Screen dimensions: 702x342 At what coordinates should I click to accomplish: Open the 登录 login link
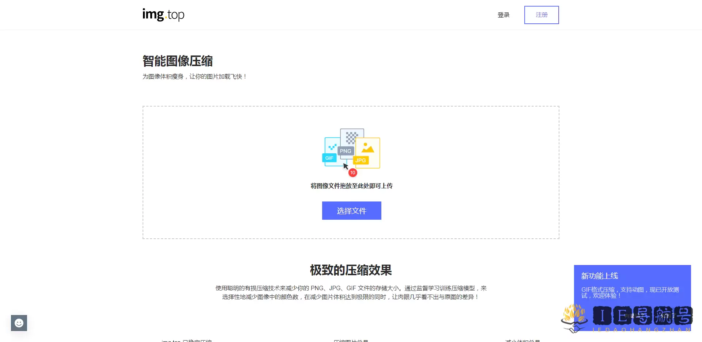point(503,15)
